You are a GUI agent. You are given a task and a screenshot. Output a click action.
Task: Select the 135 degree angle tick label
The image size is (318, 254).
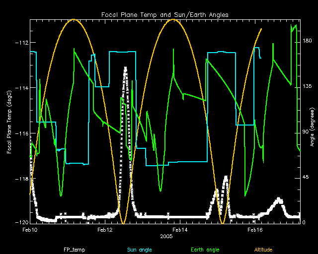(300, 87)
